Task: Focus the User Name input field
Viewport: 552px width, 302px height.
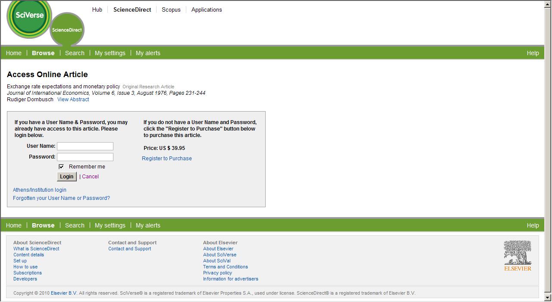Action: [x=85, y=146]
